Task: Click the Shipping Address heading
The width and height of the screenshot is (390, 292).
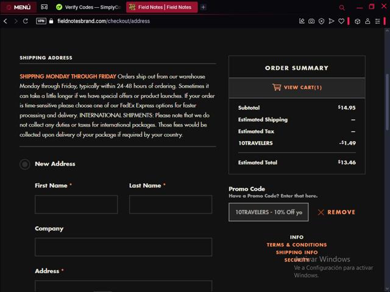Action: [46, 58]
